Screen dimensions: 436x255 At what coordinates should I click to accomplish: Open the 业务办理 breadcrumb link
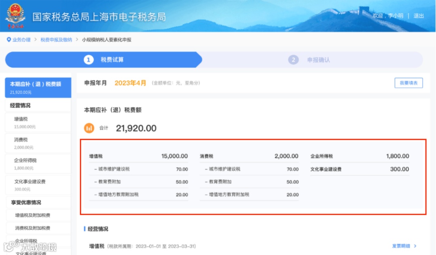(21, 39)
